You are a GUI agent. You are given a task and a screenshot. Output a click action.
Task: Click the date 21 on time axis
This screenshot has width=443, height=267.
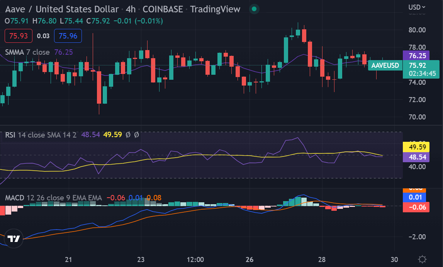coord(68,259)
